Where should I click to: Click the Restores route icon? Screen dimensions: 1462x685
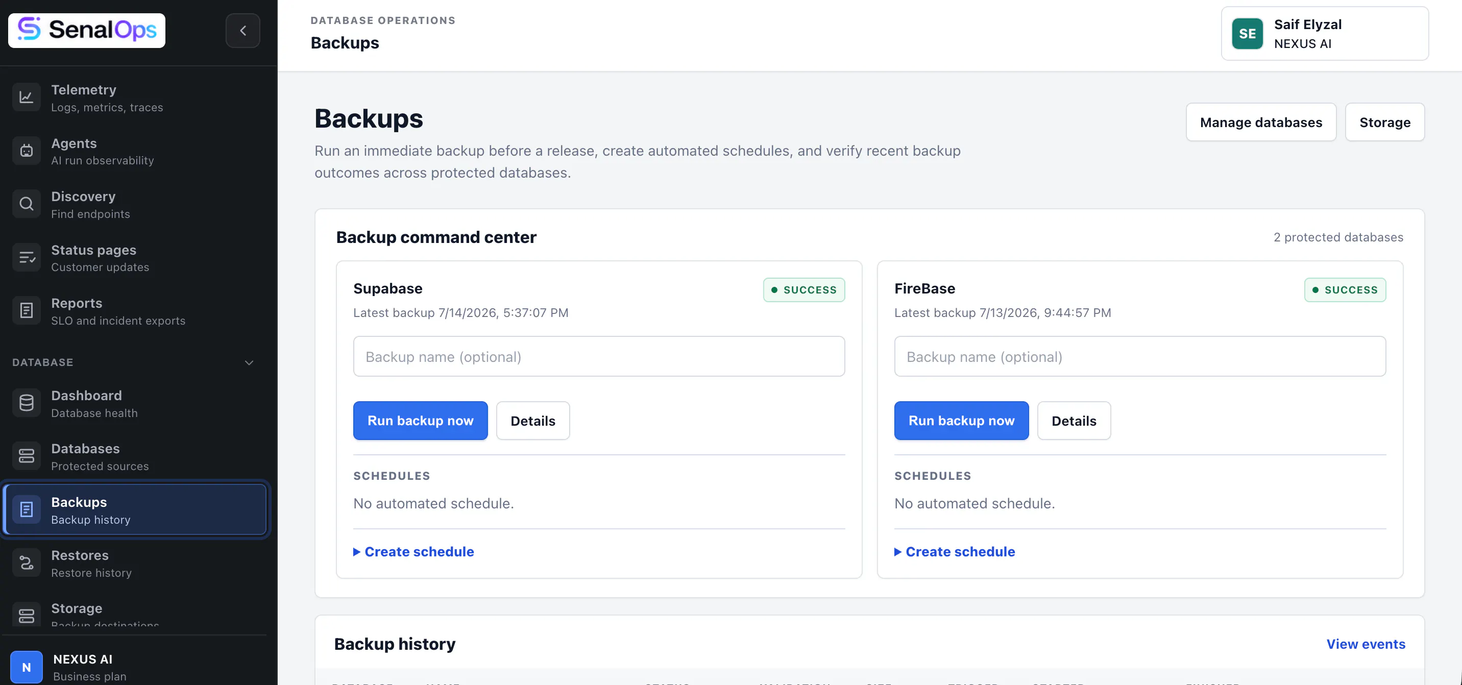point(26,563)
